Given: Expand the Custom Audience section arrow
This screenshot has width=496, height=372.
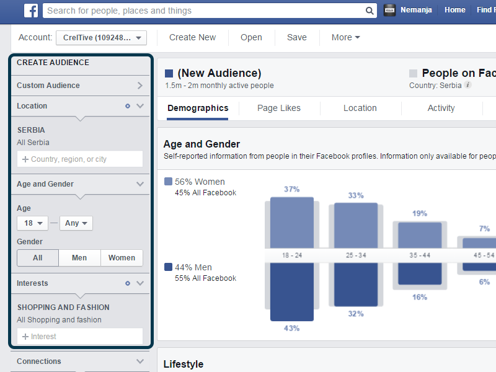Looking at the screenshot, I should 140,86.
